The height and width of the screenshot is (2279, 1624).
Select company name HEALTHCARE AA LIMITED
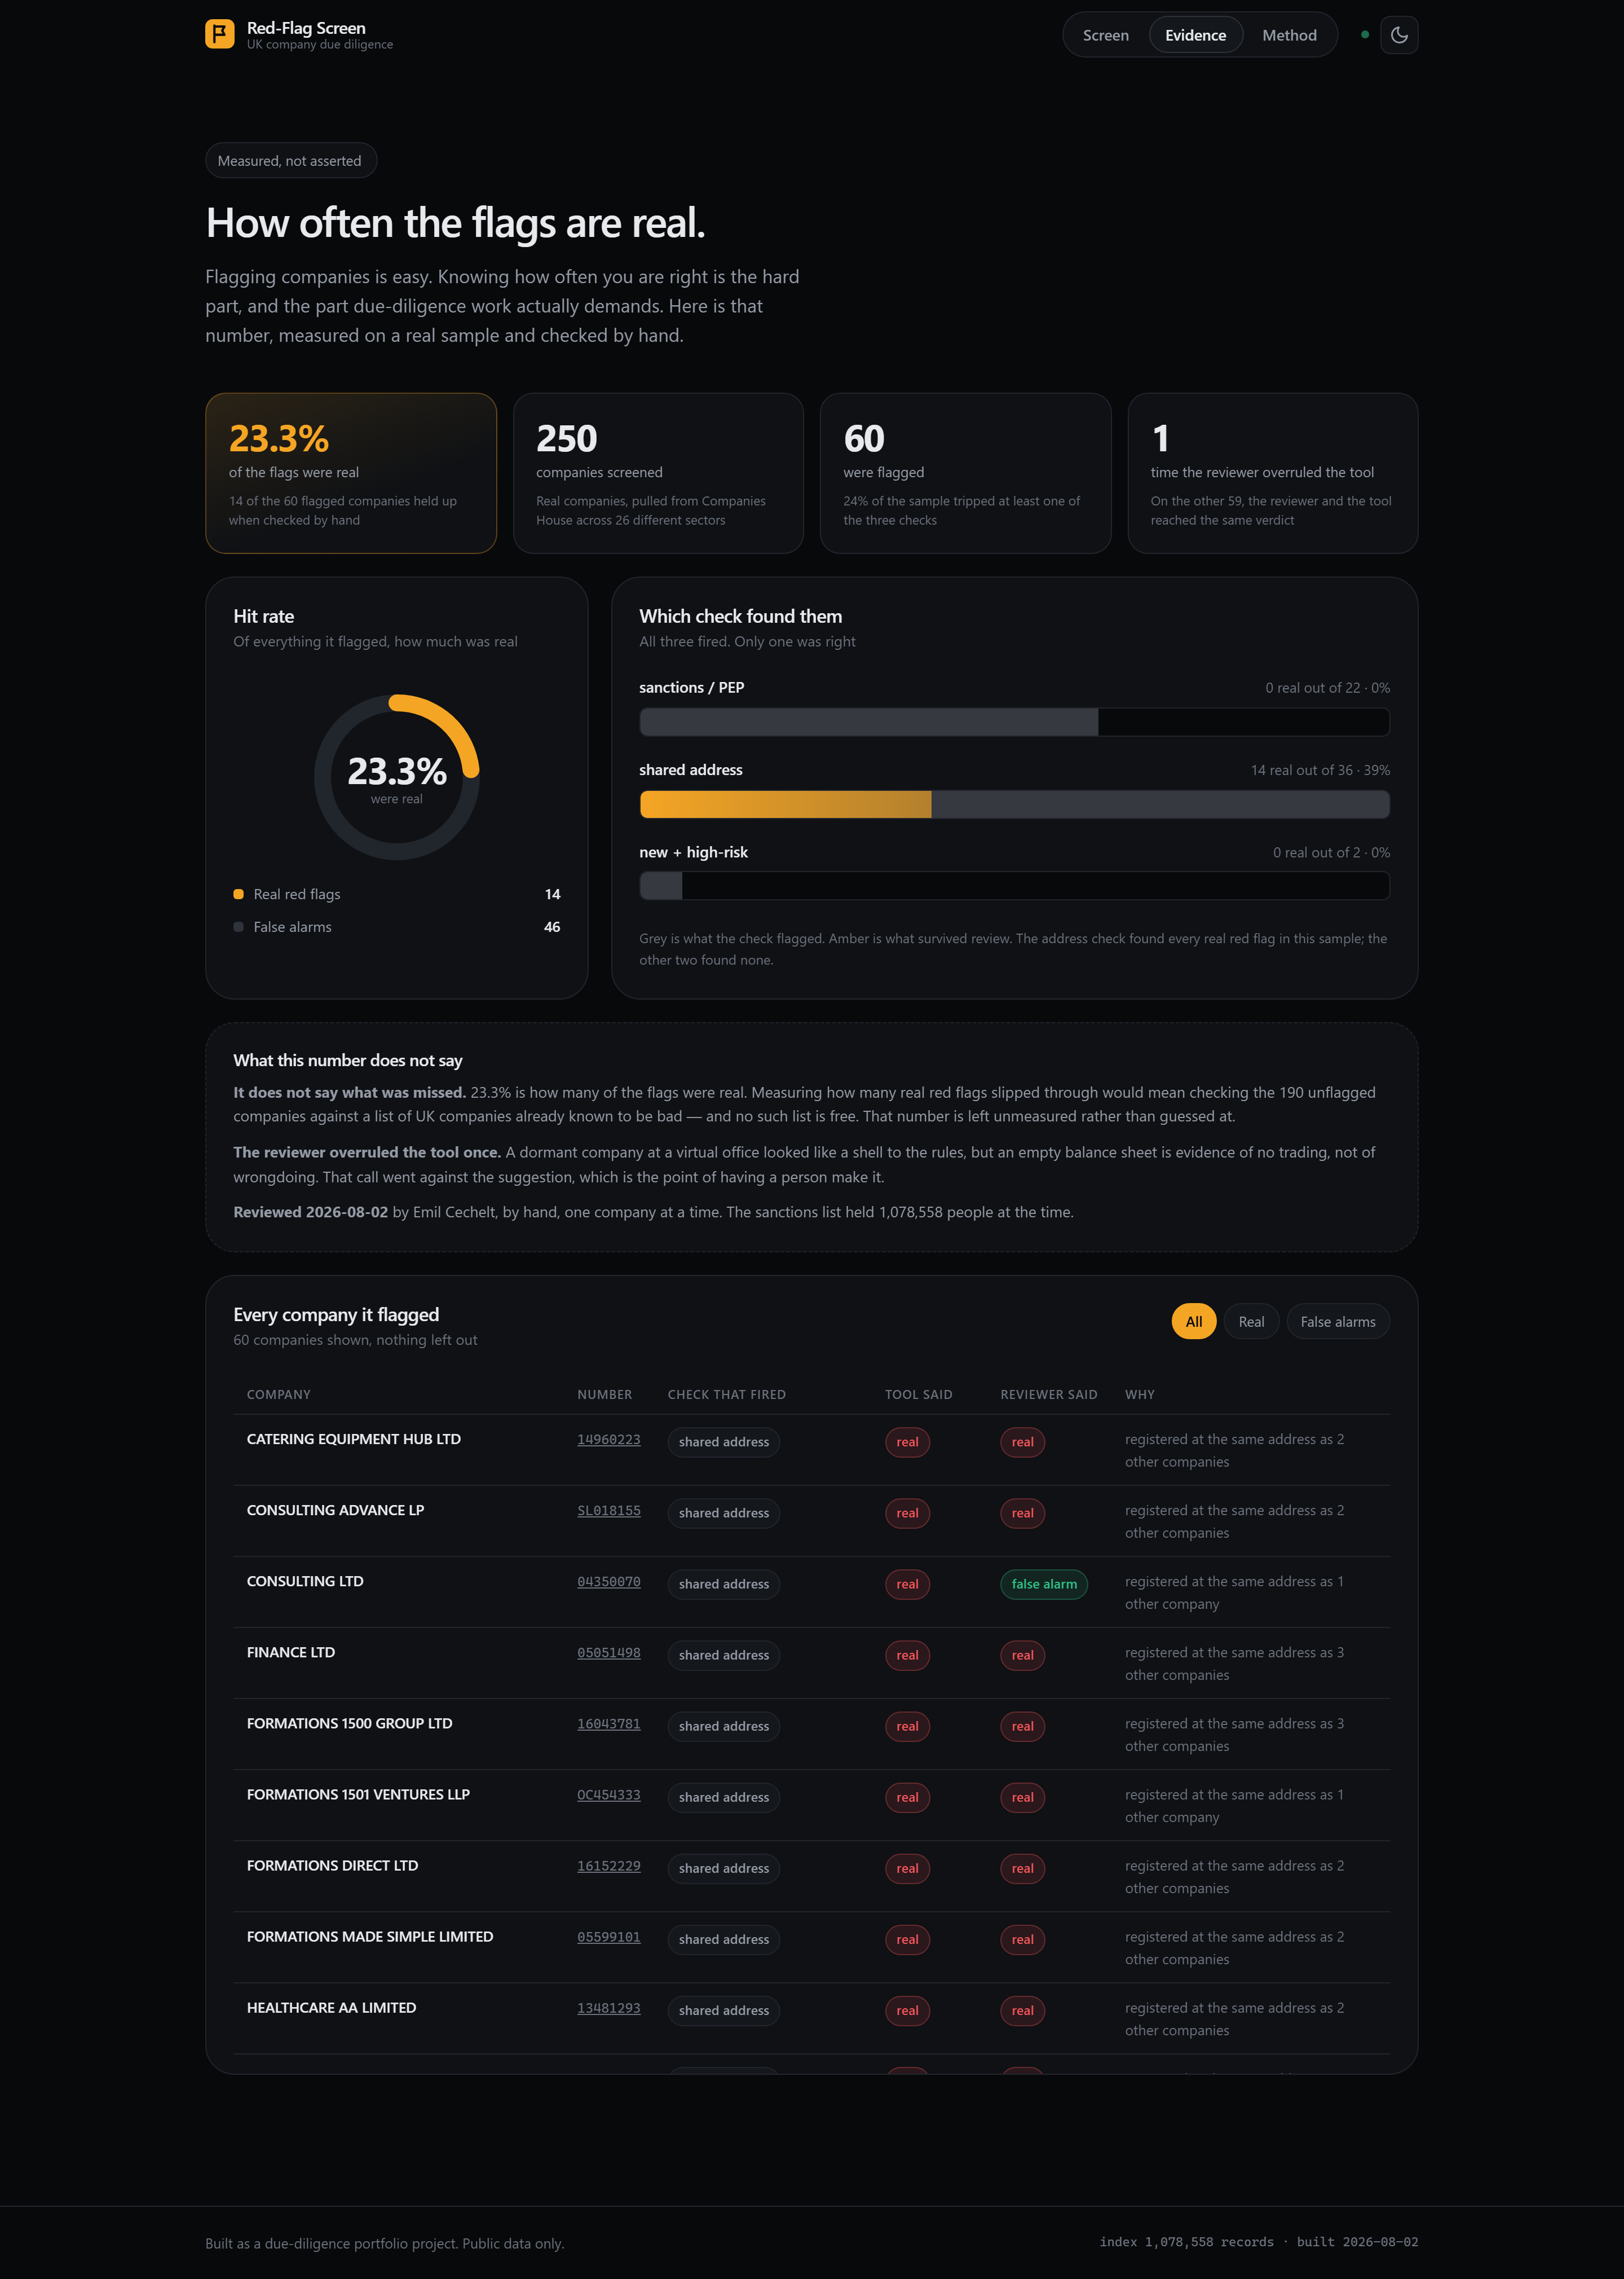point(332,2008)
